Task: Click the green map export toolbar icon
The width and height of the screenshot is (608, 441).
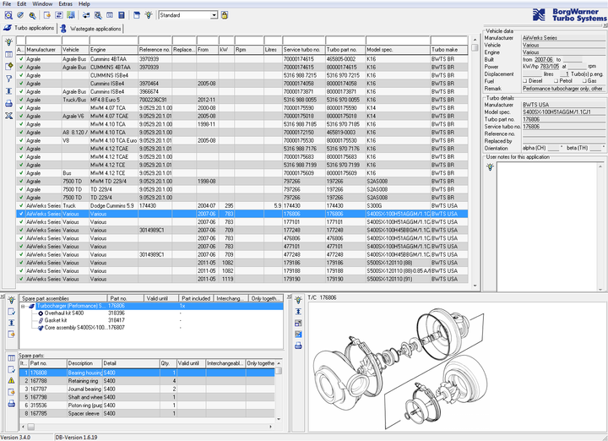Action: tap(71, 15)
